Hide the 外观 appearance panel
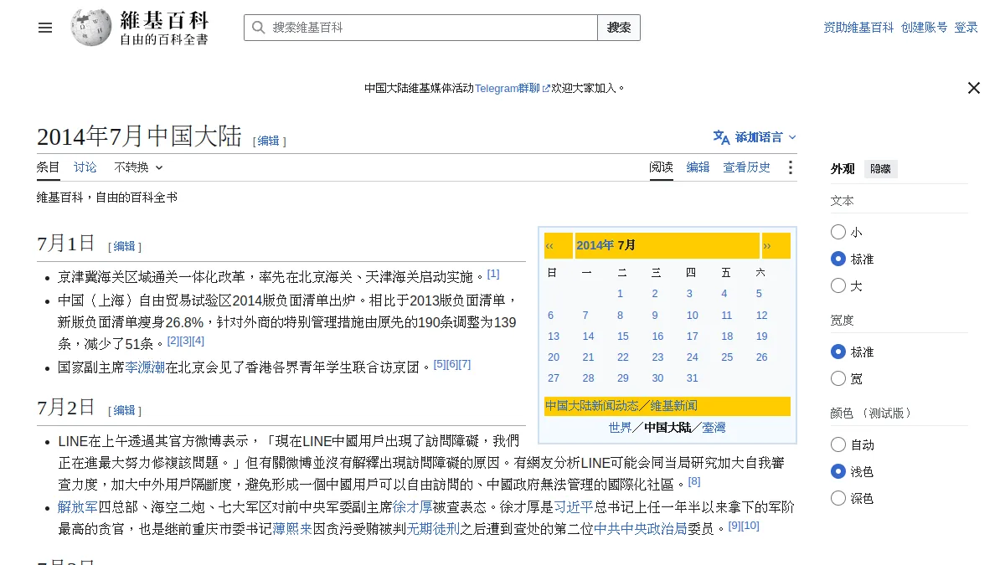This screenshot has width=1005, height=565. pyautogui.click(x=881, y=168)
